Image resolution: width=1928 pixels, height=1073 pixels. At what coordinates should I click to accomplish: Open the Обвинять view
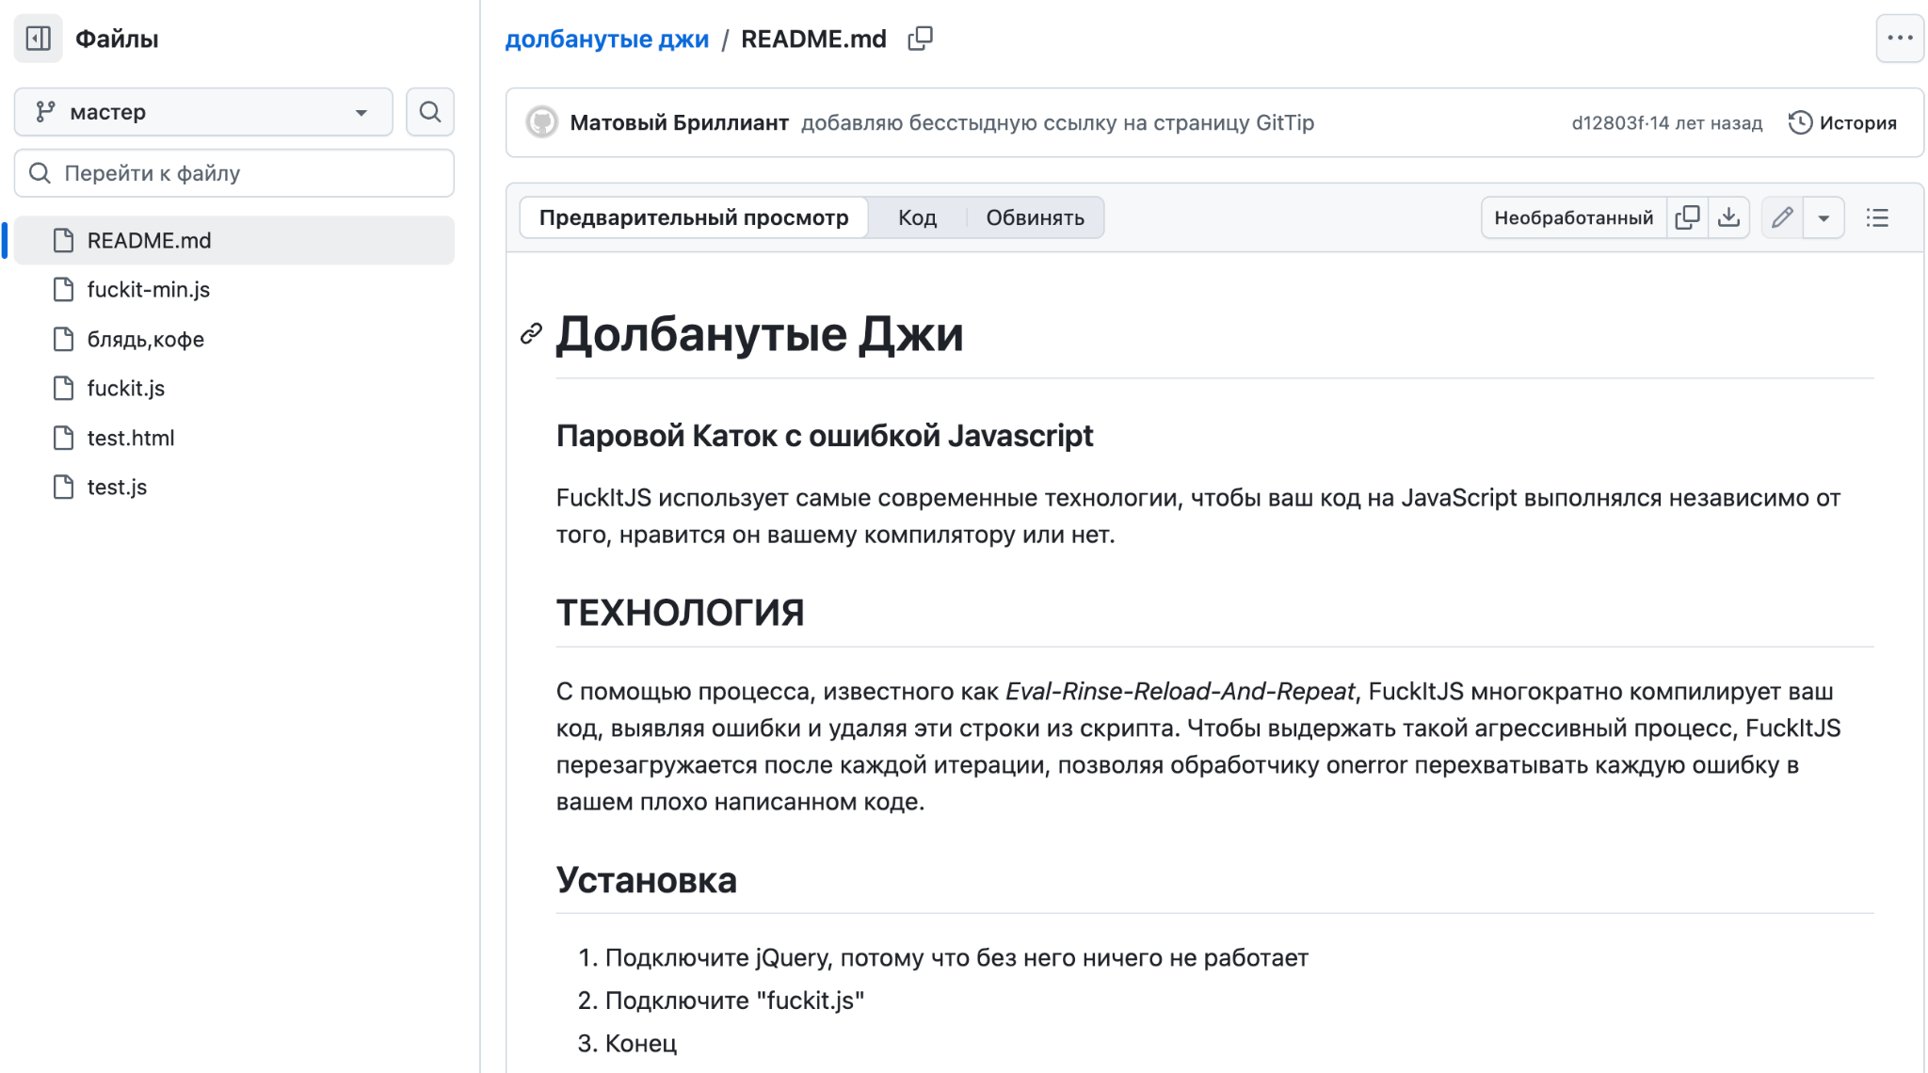pyautogui.click(x=1036, y=216)
